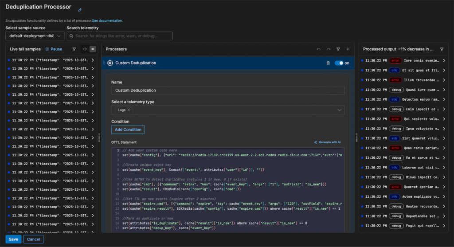Open the sample source dropdown
Image resolution: width=454 pixels, height=247 pixels.
35,36
